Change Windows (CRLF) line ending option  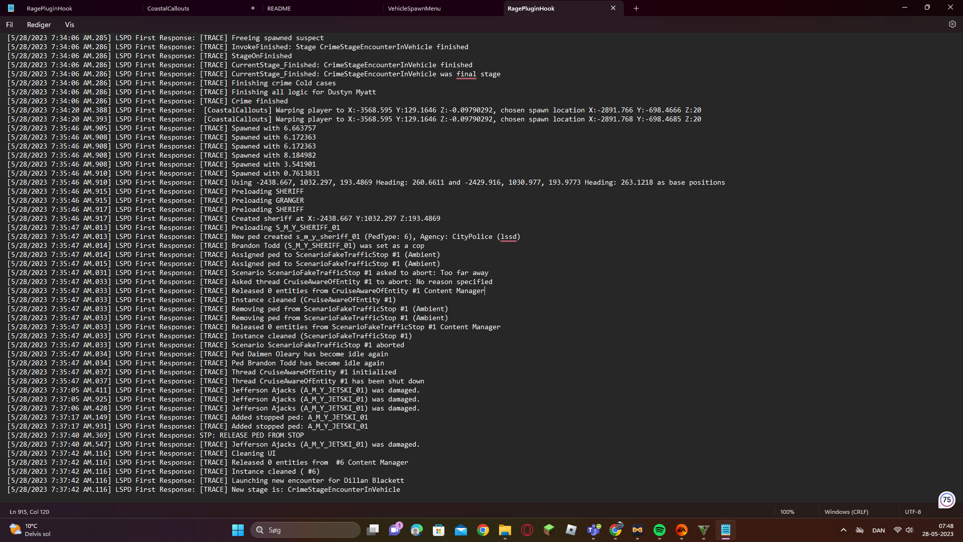(x=846, y=512)
